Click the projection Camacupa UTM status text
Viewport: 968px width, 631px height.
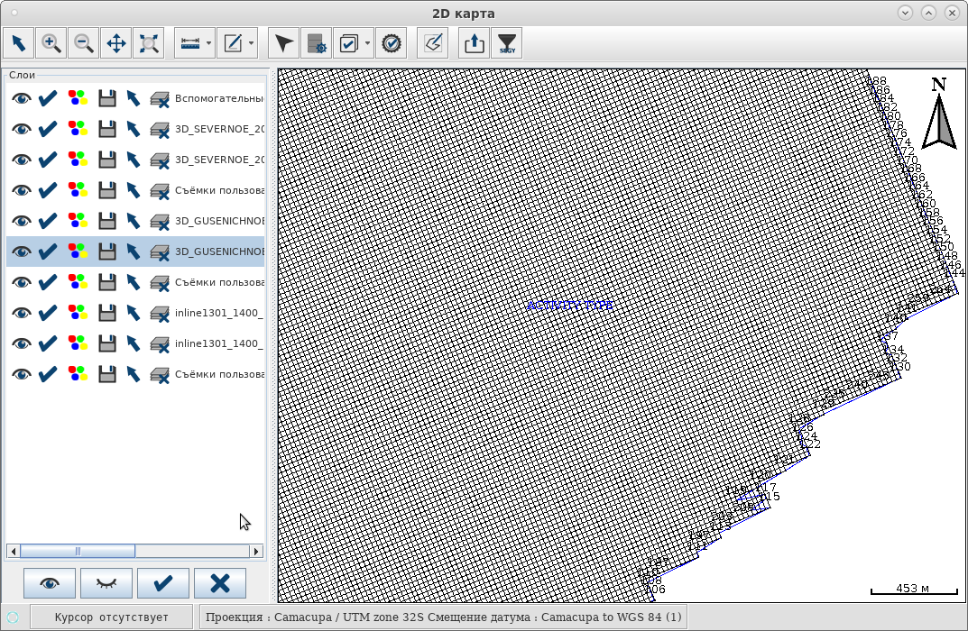pyautogui.click(x=443, y=617)
